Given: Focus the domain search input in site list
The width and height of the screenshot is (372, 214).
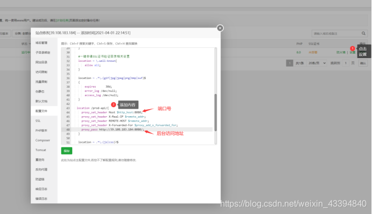Looking at the screenshot, I should coord(336,33).
